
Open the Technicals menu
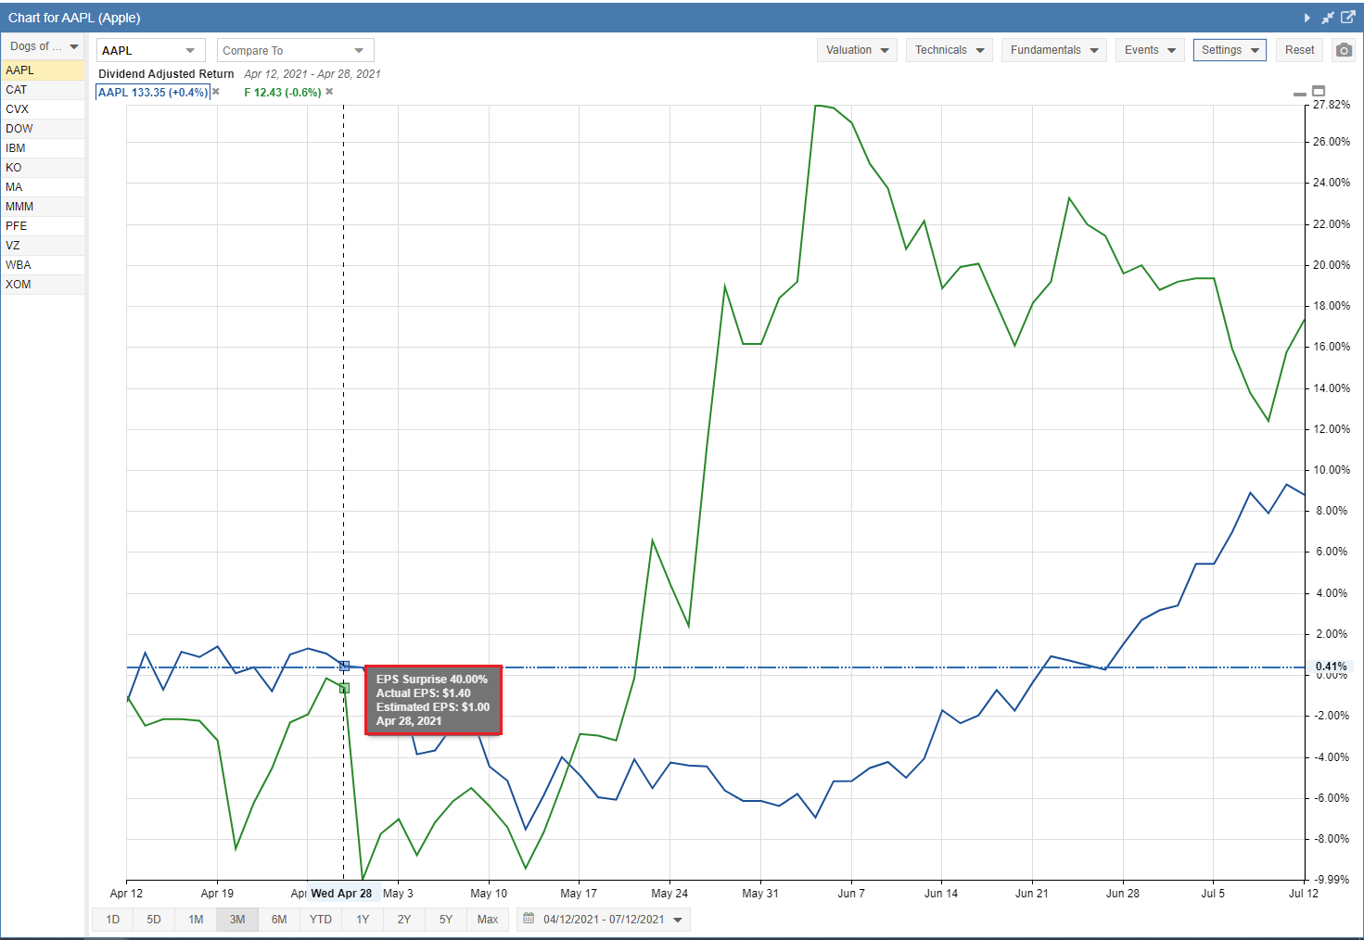(x=950, y=50)
